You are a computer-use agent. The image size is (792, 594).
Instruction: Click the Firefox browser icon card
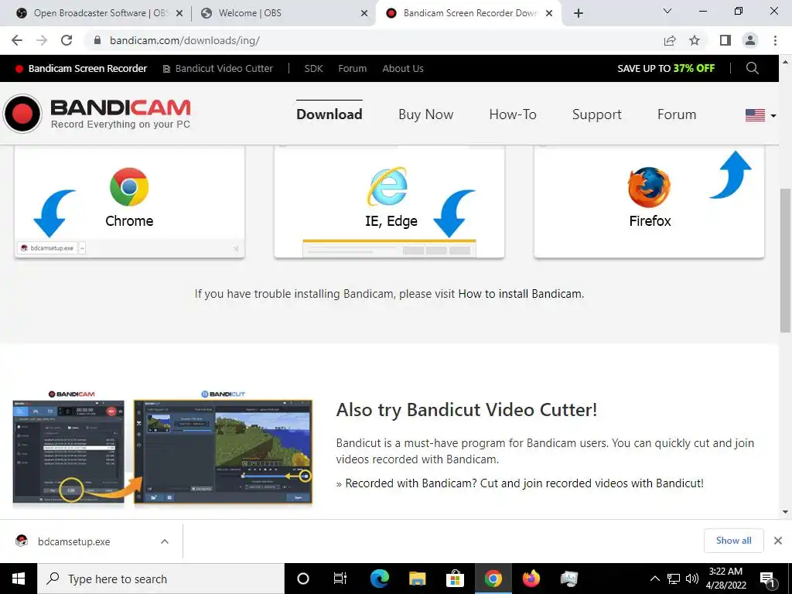[x=649, y=187]
